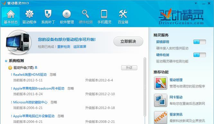Collapse the 系统检测 section box
The height and width of the screenshot is (124, 214).
point(6,61)
